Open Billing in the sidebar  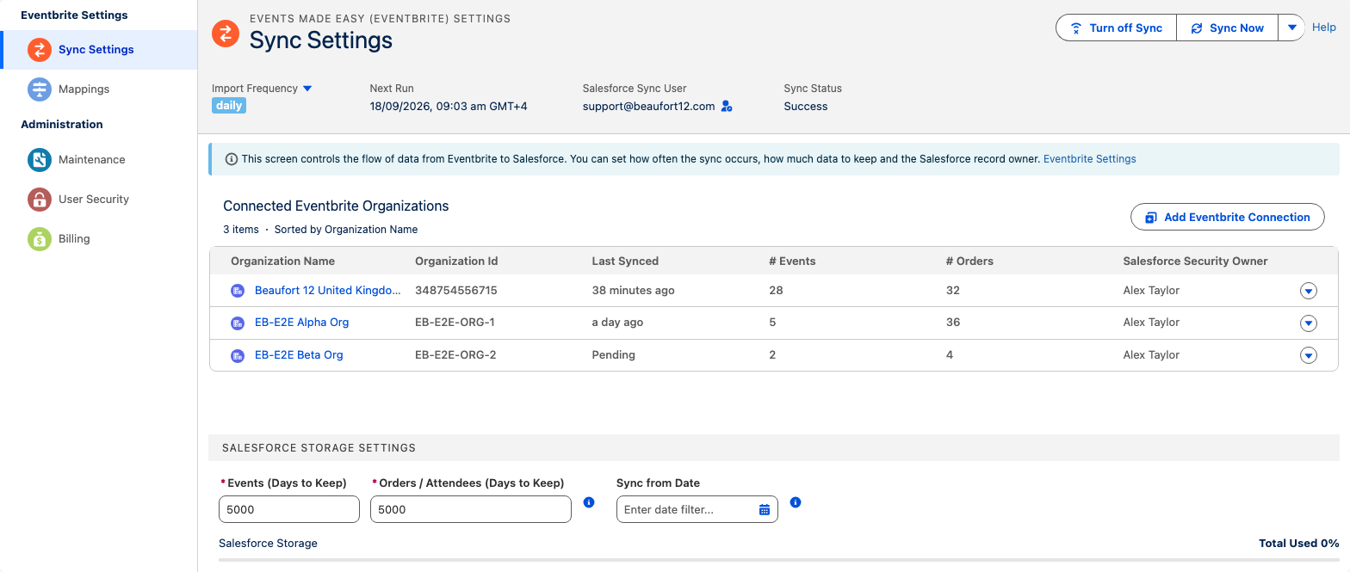[99, 239]
